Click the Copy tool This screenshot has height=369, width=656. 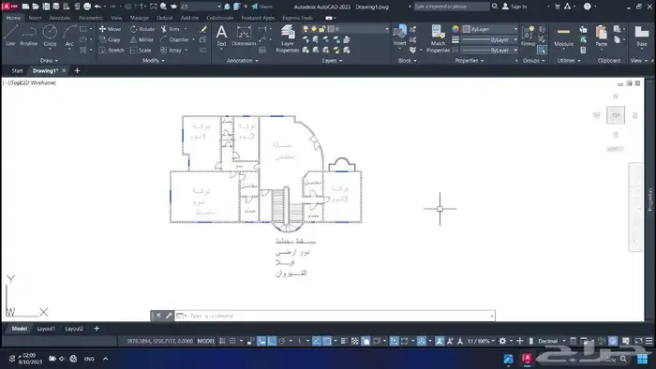[110, 39]
